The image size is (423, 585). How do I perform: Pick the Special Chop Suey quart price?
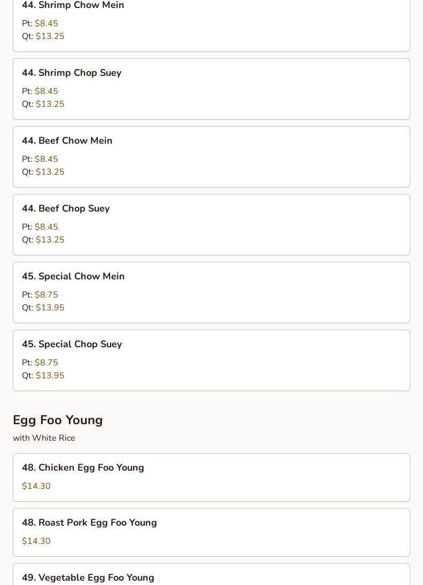pyautogui.click(x=50, y=376)
